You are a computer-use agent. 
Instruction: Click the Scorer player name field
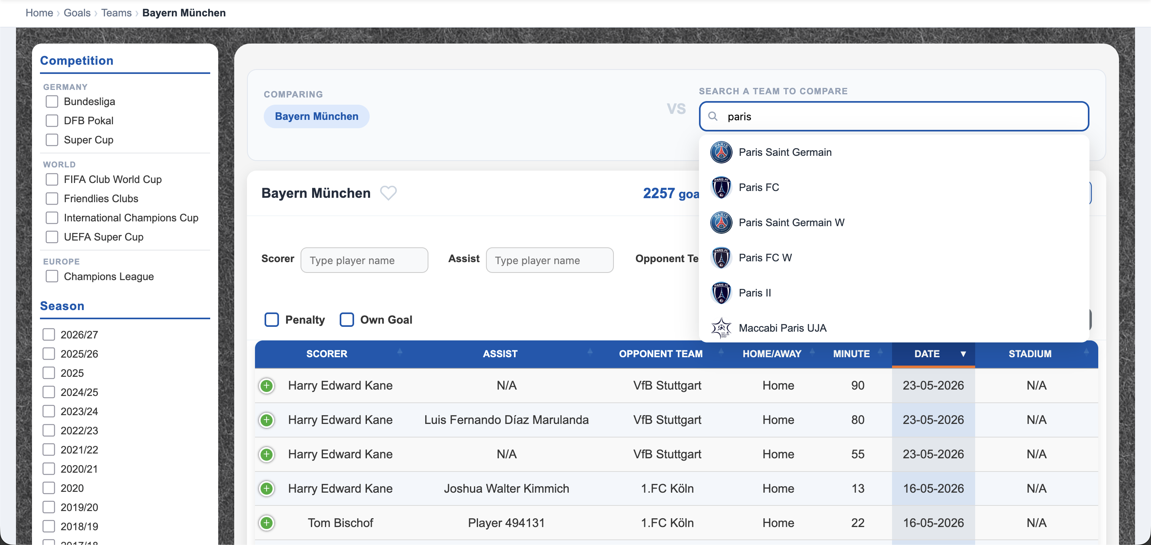pos(364,260)
